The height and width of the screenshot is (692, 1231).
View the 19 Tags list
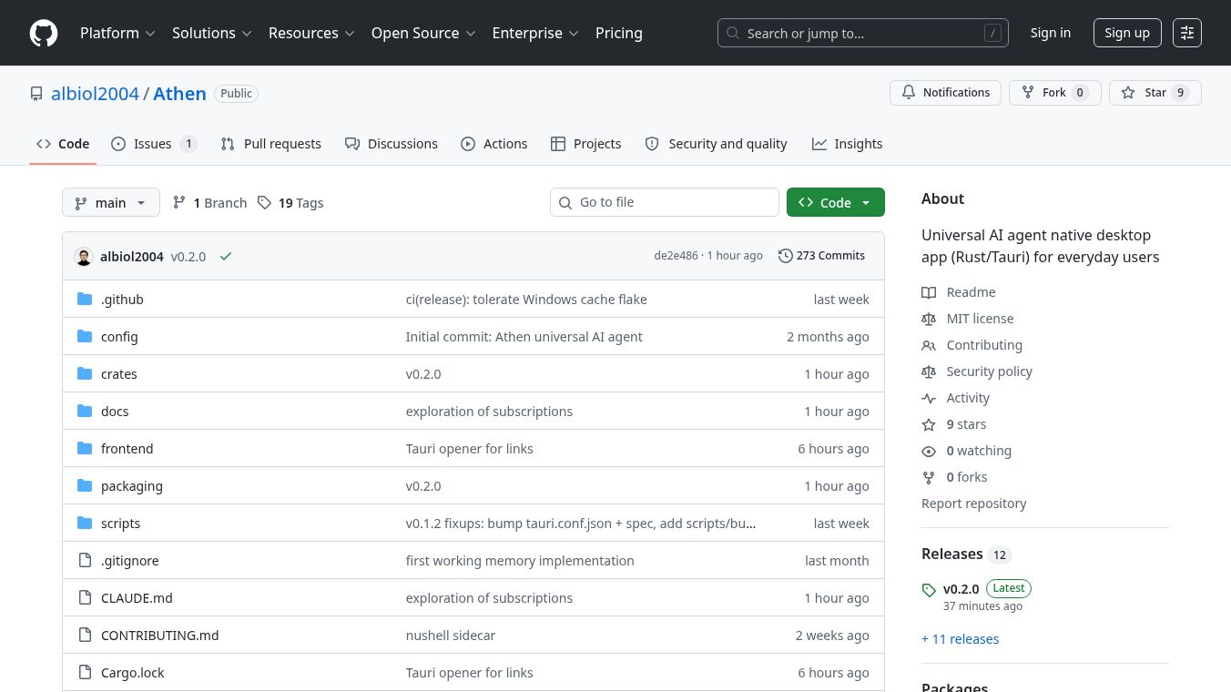(290, 203)
